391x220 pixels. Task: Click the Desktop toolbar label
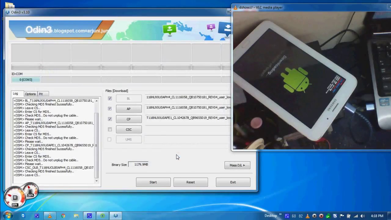271,216
